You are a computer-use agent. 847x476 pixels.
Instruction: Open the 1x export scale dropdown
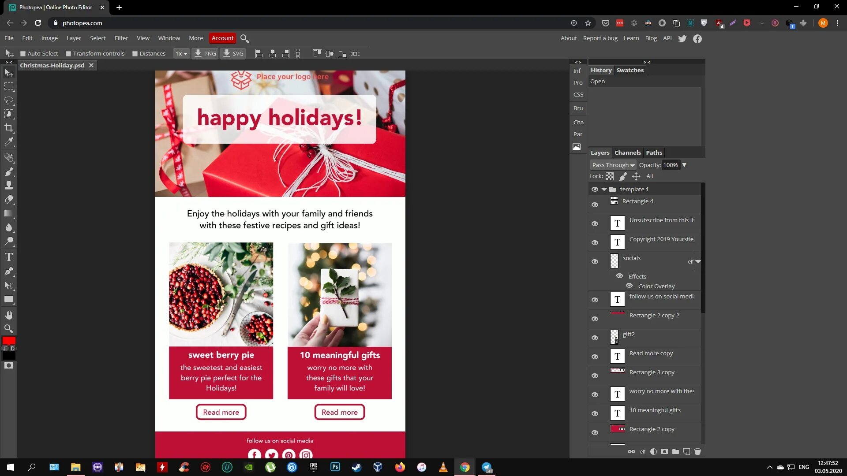click(181, 54)
